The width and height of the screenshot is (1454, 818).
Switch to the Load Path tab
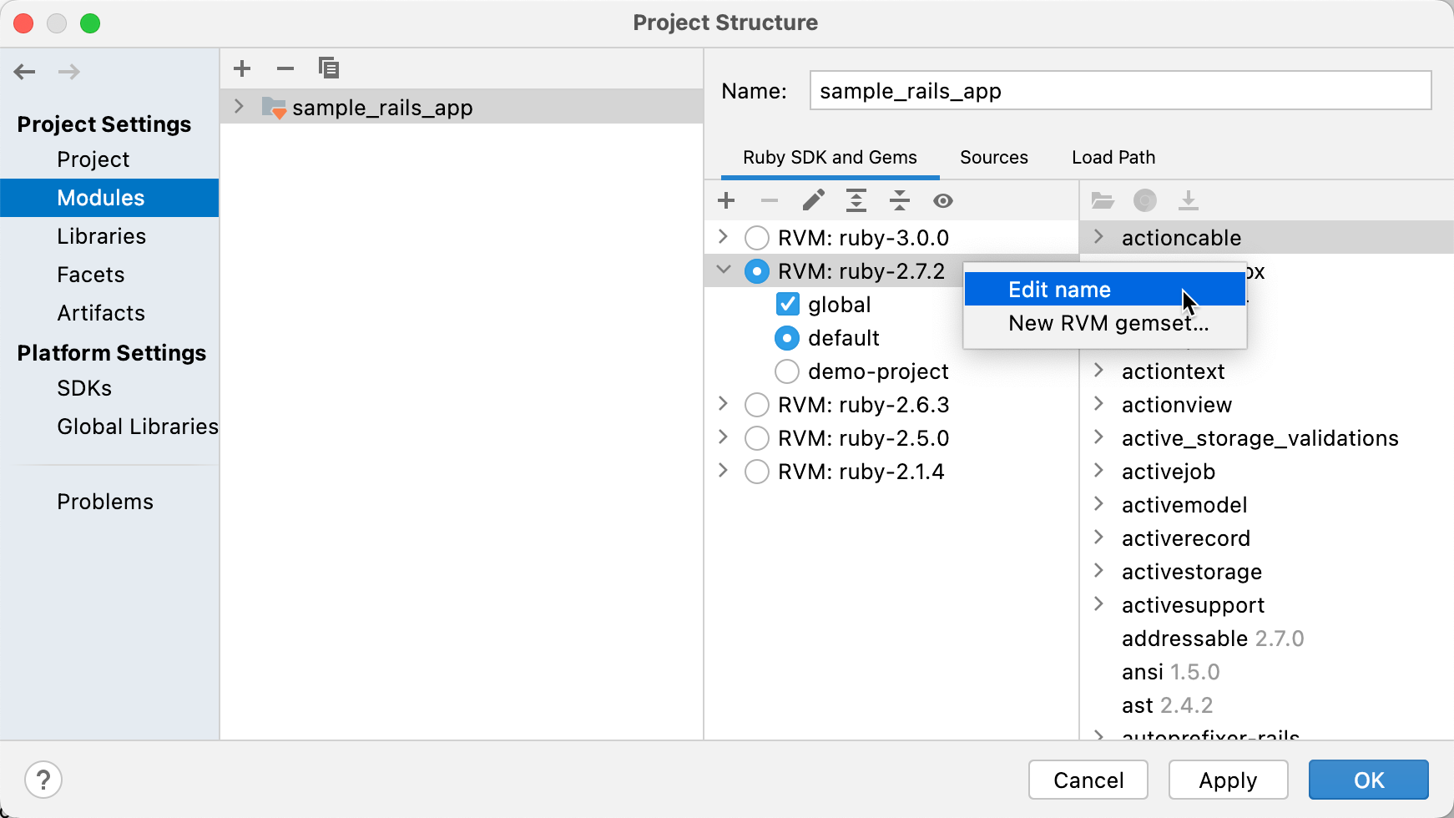coord(1113,157)
